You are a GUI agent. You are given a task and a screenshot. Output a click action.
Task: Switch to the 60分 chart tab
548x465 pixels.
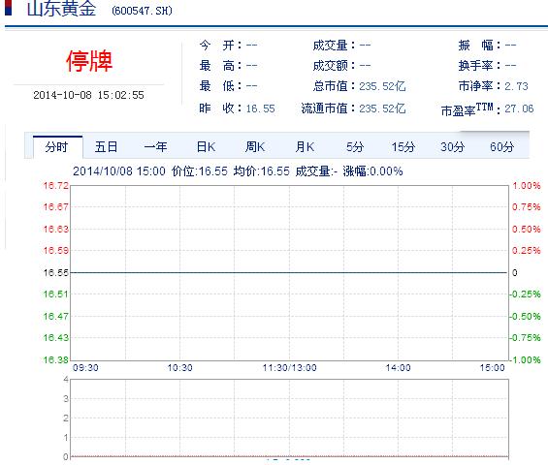[502, 147]
